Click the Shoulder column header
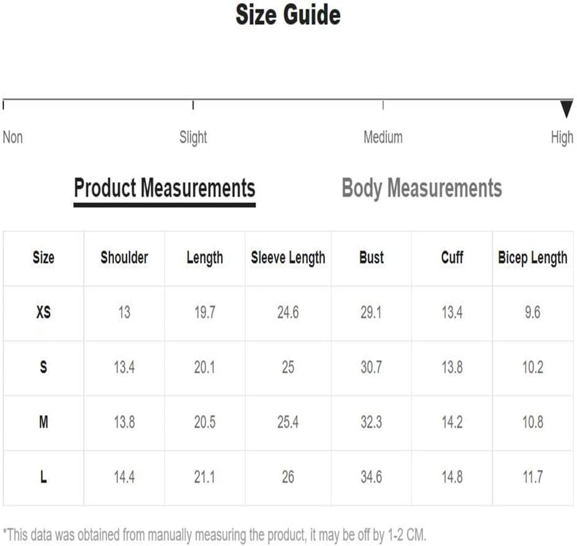The image size is (577, 546). [124, 257]
